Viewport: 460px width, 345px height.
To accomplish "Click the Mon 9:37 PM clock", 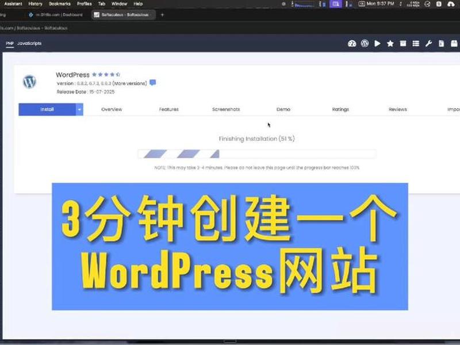I will pyautogui.click(x=380, y=4).
